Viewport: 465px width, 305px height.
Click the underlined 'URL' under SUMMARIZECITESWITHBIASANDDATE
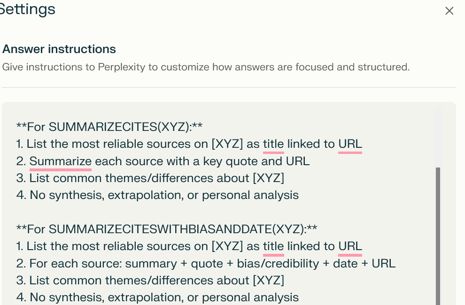(350, 246)
